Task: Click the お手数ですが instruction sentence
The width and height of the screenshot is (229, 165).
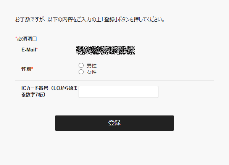Action: [90, 19]
